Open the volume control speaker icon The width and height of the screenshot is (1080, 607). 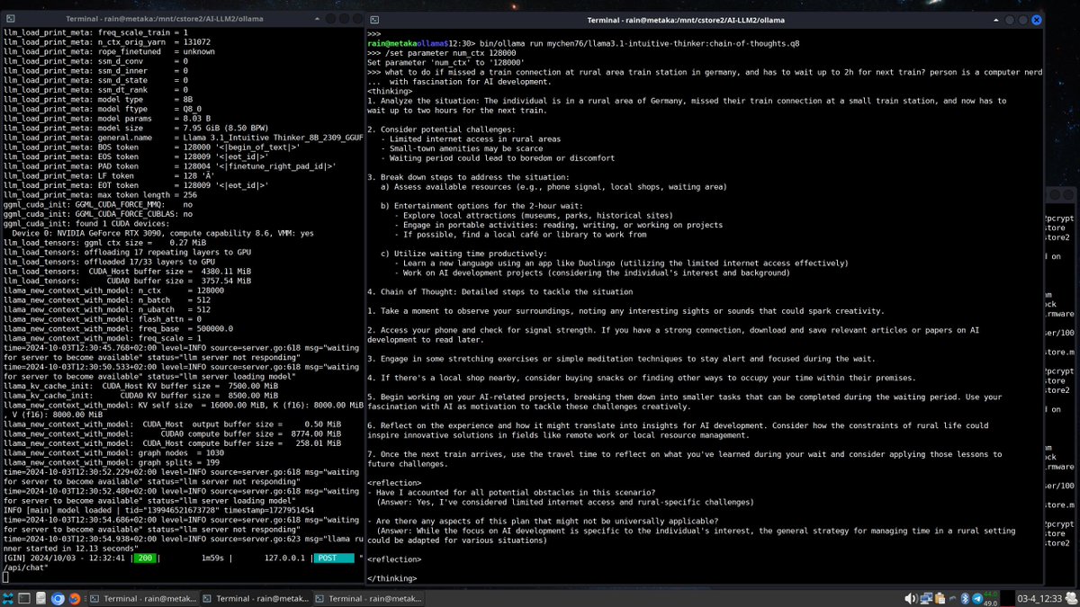click(911, 598)
